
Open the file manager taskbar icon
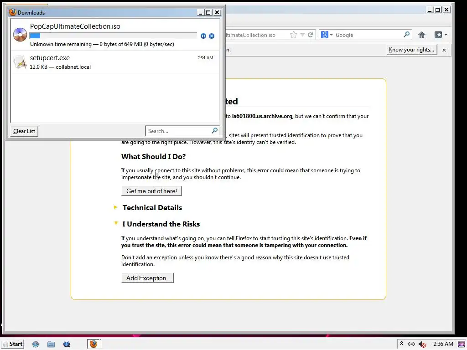[51, 345]
